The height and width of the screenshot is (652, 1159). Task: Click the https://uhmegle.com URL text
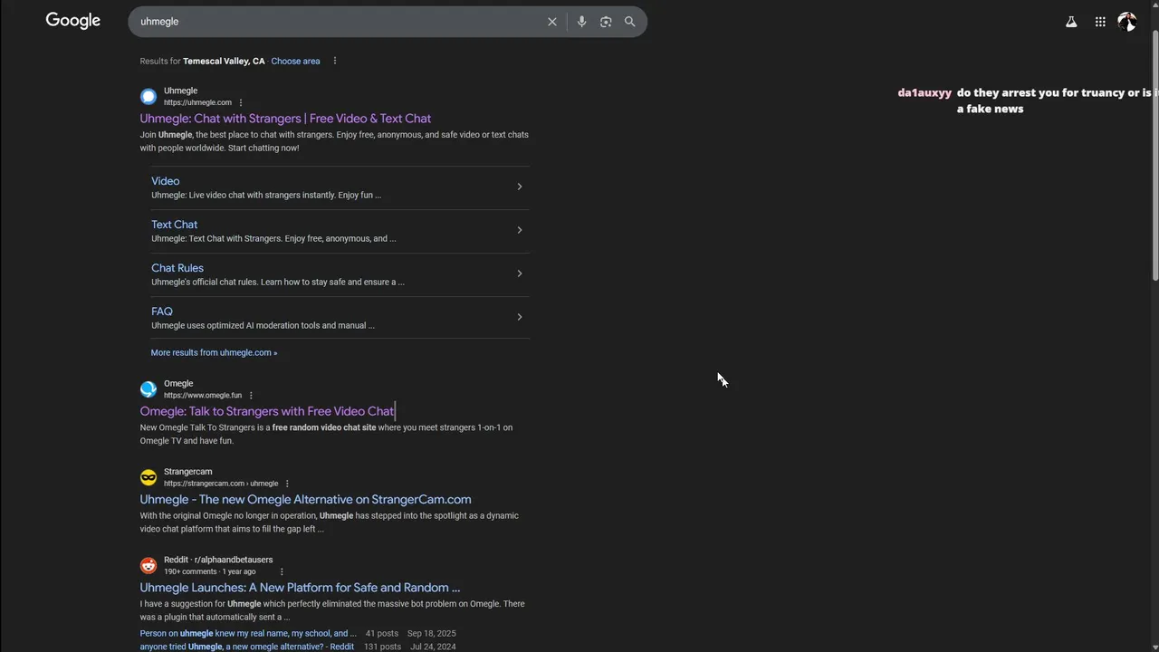tap(197, 103)
